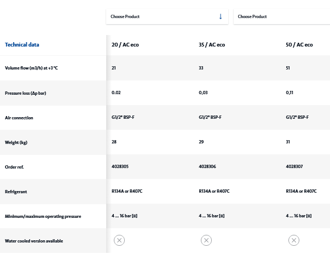Click order ref. 4028305
The image size is (330, 254).
point(120,166)
